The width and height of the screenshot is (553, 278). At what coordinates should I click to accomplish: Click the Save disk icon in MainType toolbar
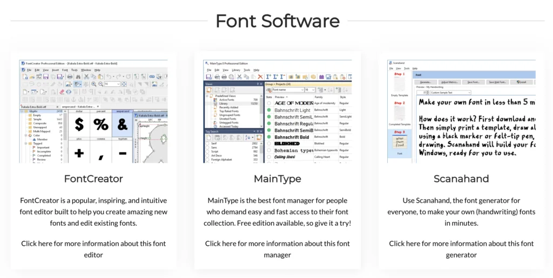209,77
